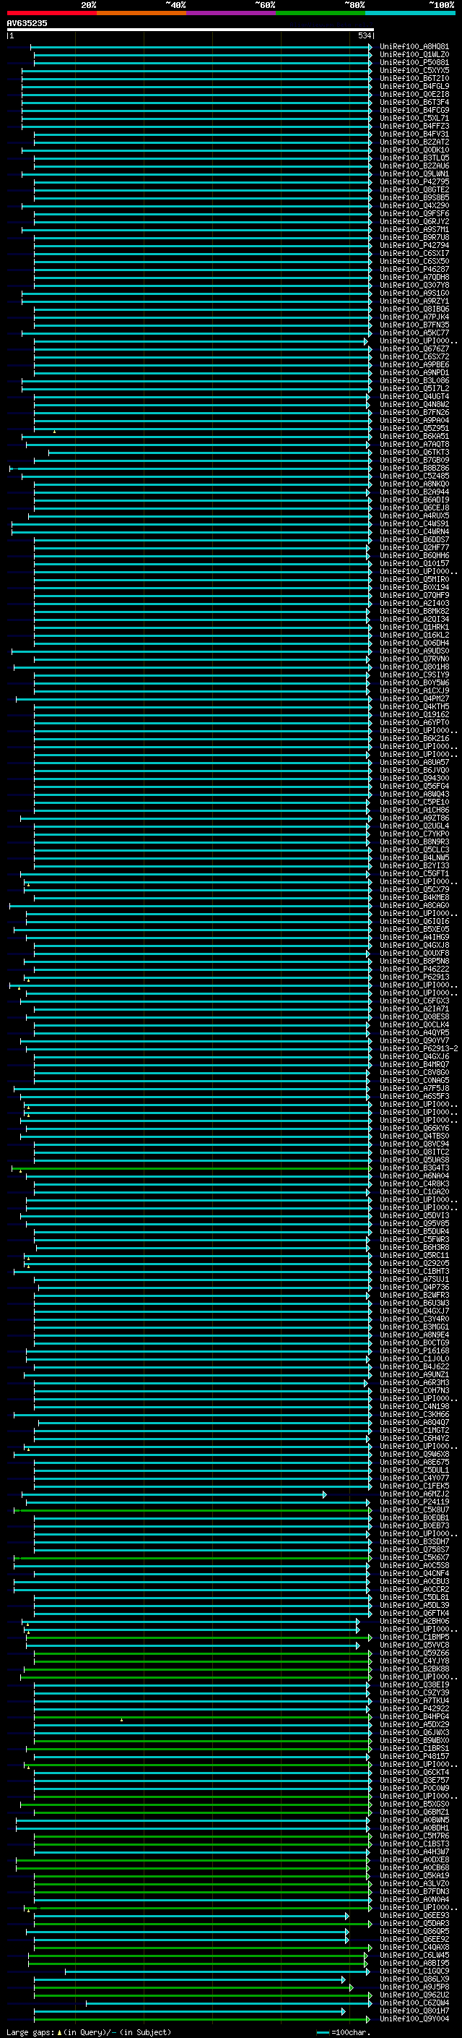Click the UniRef100_P42794 label
Screen dimensions: 462x2038
click(x=414, y=245)
